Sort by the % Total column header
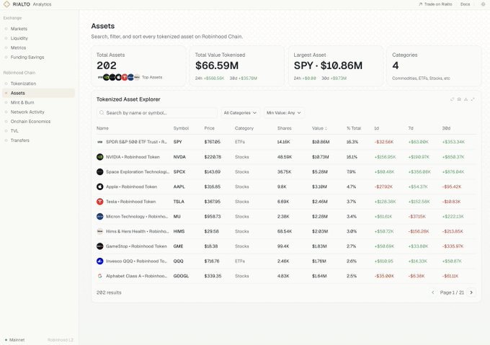 [x=354, y=128]
